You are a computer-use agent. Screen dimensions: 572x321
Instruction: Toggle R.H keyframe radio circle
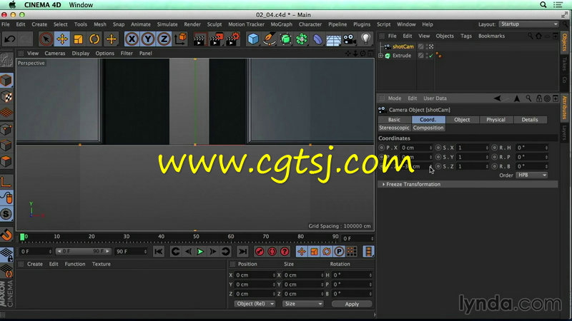click(x=495, y=148)
